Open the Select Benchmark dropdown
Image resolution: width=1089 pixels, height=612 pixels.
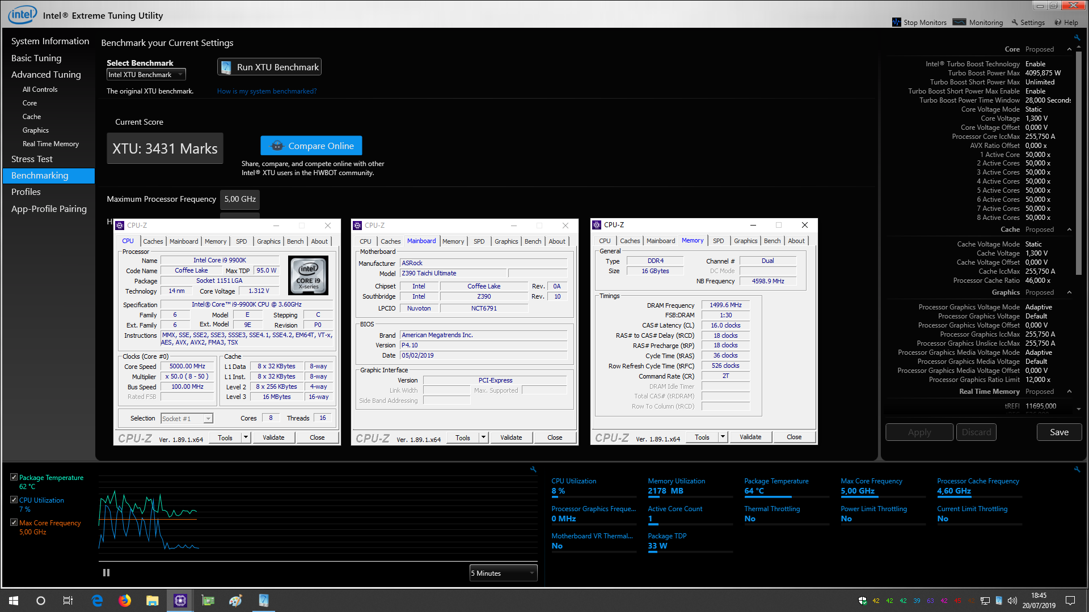click(146, 75)
